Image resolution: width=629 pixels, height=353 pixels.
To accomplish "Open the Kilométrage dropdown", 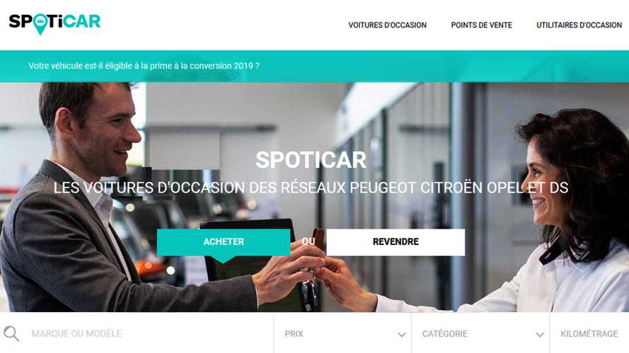I will (x=589, y=333).
